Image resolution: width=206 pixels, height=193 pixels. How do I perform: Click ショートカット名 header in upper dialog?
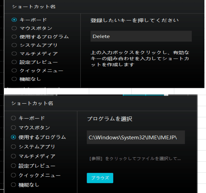click(34, 7)
